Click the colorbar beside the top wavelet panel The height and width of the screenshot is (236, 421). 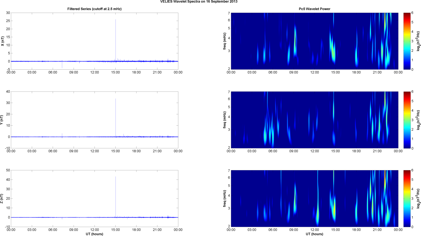point(407,41)
